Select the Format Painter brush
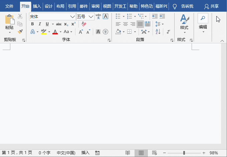The width and height of the screenshot is (227, 157). point(20,32)
